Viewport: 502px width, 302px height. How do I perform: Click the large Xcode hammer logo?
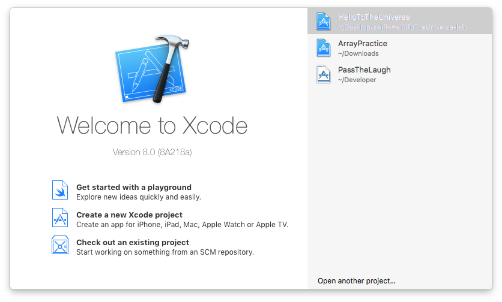click(153, 69)
